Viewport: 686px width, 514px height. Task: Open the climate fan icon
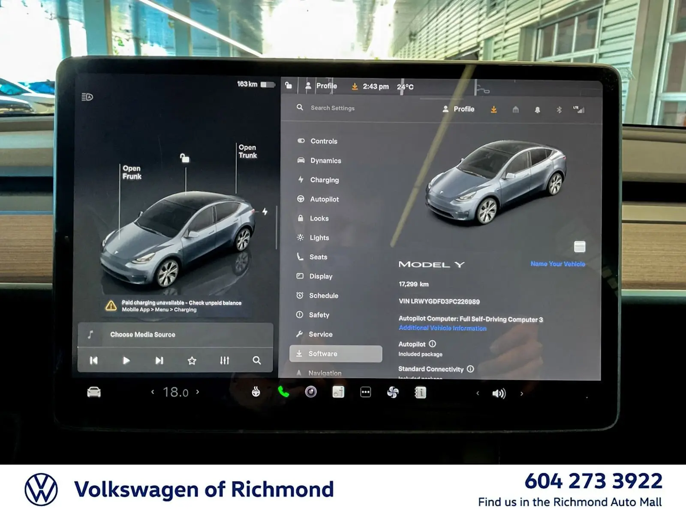(393, 392)
